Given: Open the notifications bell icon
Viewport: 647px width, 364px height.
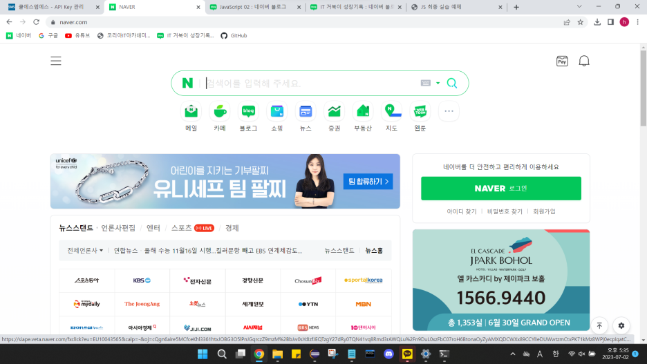Looking at the screenshot, I should [584, 61].
